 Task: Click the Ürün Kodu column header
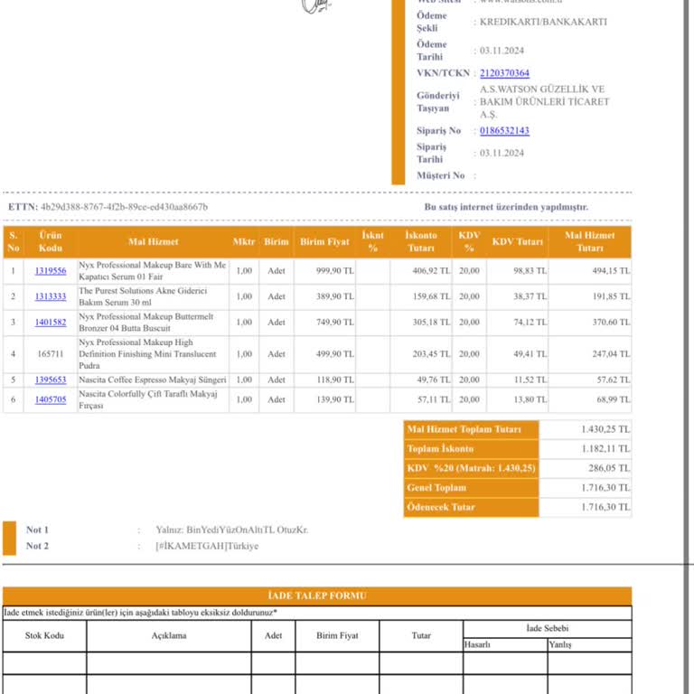coord(51,241)
